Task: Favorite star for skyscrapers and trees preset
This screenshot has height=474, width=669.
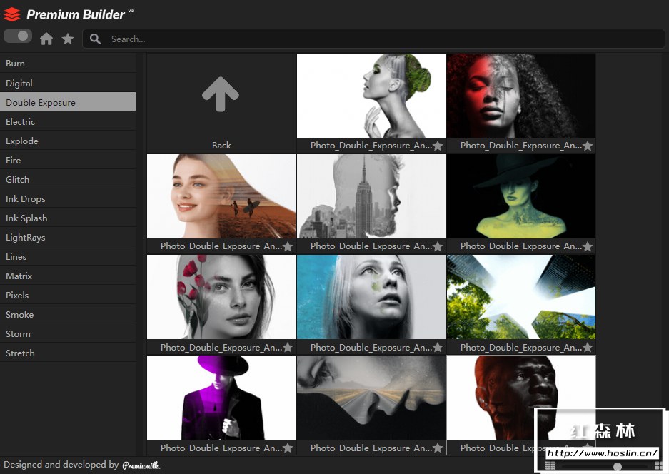Action: [588, 347]
